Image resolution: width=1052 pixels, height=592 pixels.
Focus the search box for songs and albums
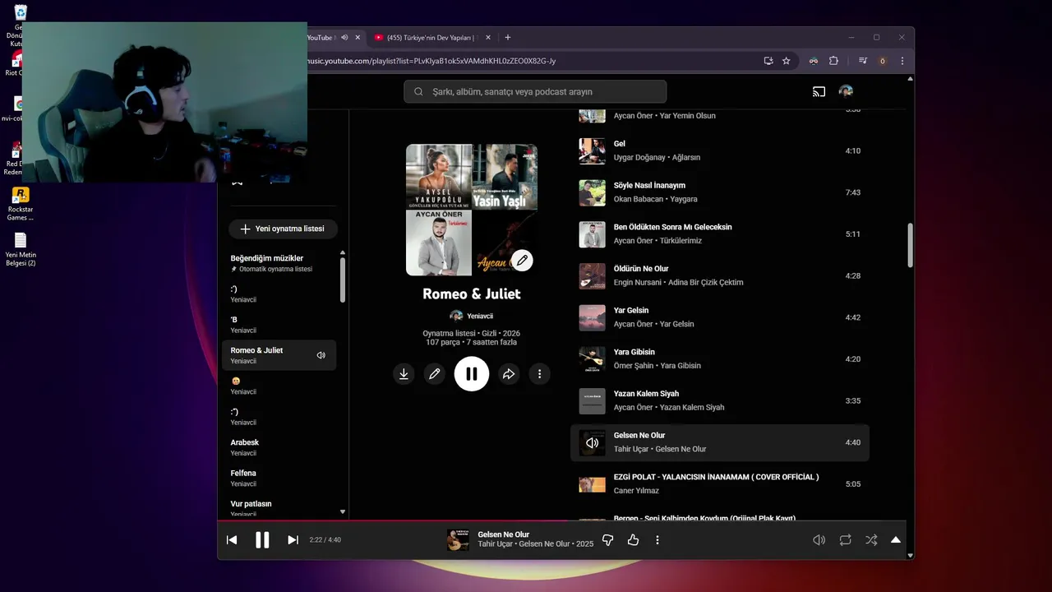tap(535, 91)
